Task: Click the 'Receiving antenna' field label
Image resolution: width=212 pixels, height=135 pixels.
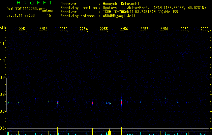Action: click(x=78, y=16)
